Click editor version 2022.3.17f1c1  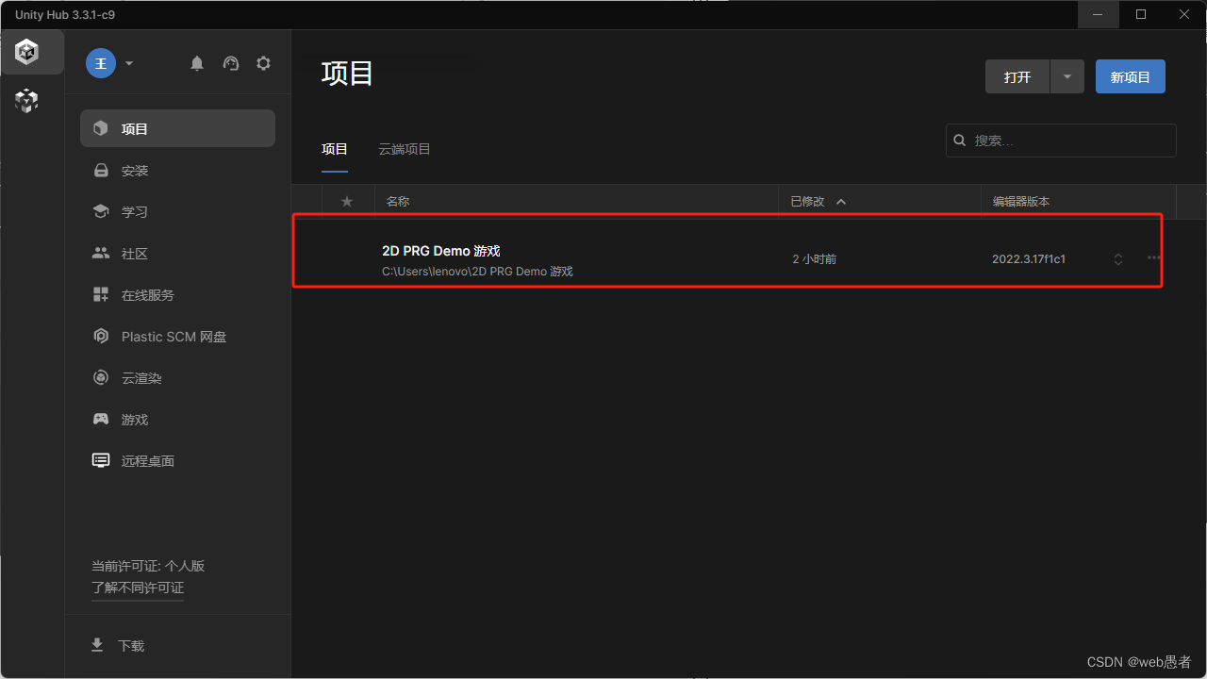1029,259
